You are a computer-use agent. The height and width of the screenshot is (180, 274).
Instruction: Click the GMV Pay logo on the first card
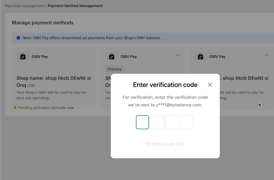pyautogui.click(x=23, y=57)
